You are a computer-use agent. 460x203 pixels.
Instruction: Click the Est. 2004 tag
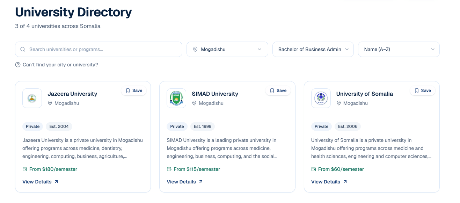coord(59,126)
